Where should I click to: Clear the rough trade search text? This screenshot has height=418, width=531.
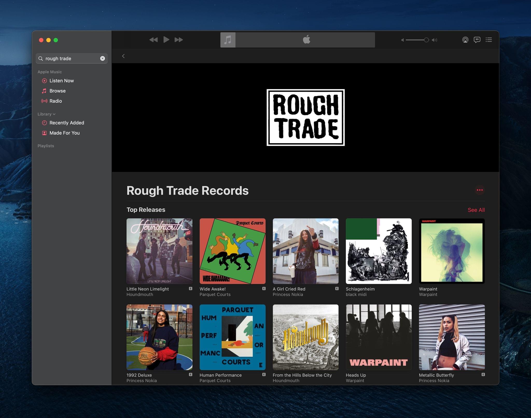coord(102,59)
